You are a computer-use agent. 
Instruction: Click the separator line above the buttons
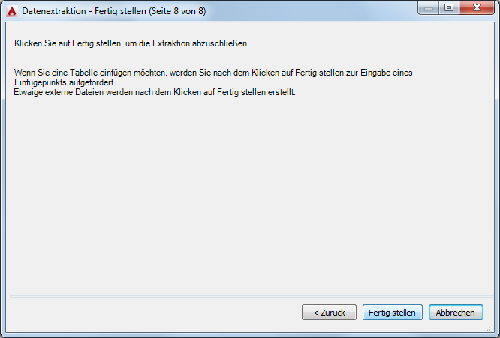(x=249, y=297)
